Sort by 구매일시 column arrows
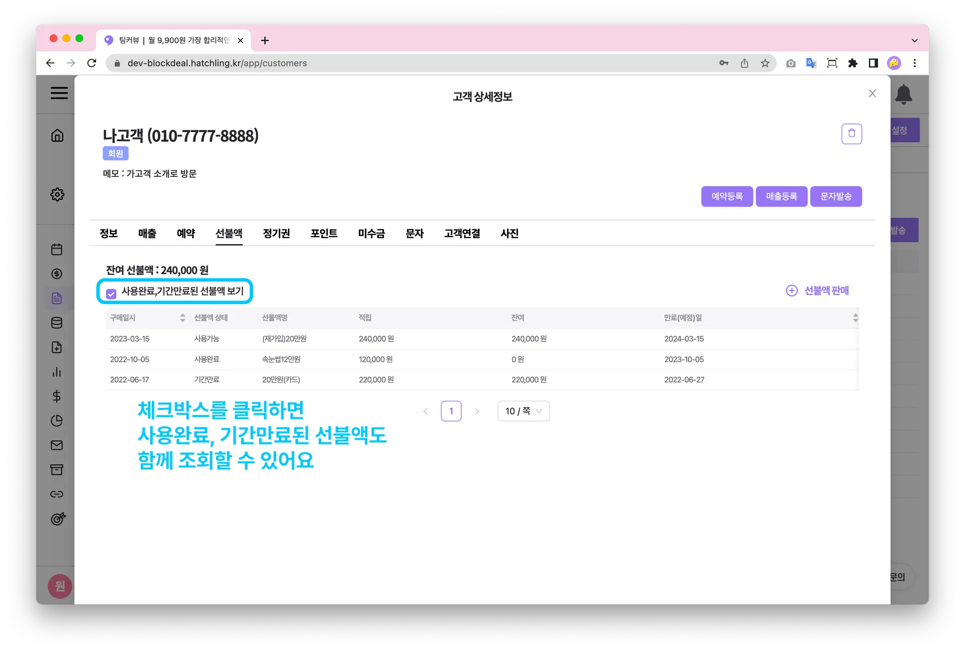Viewport: 965px width, 652px height. [x=182, y=318]
